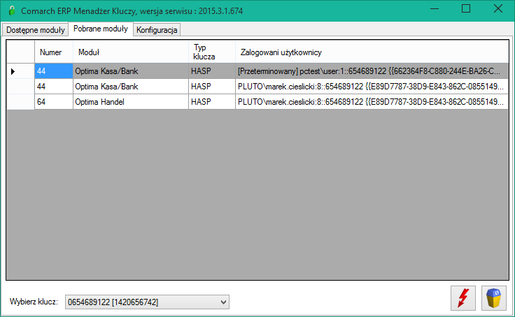Click HASP in the Optima Handel row
The width and height of the screenshot is (515, 317).
point(212,102)
